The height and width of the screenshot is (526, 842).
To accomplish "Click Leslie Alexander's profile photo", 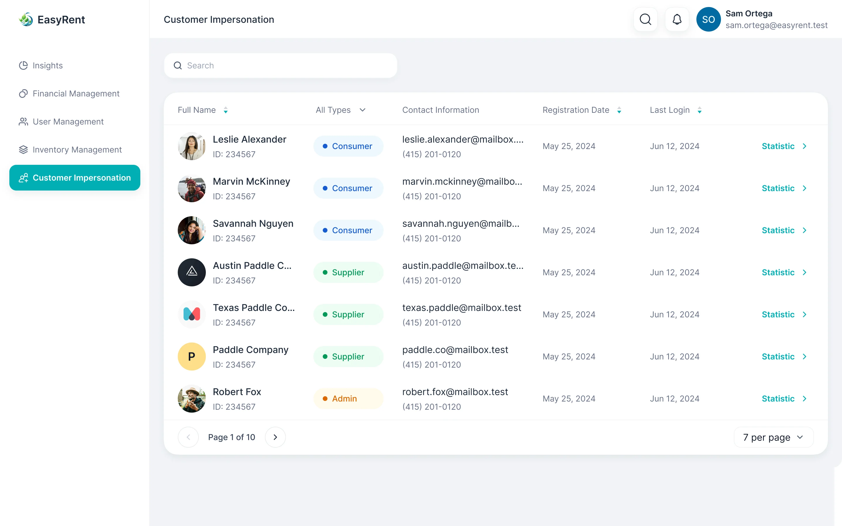I will point(192,146).
